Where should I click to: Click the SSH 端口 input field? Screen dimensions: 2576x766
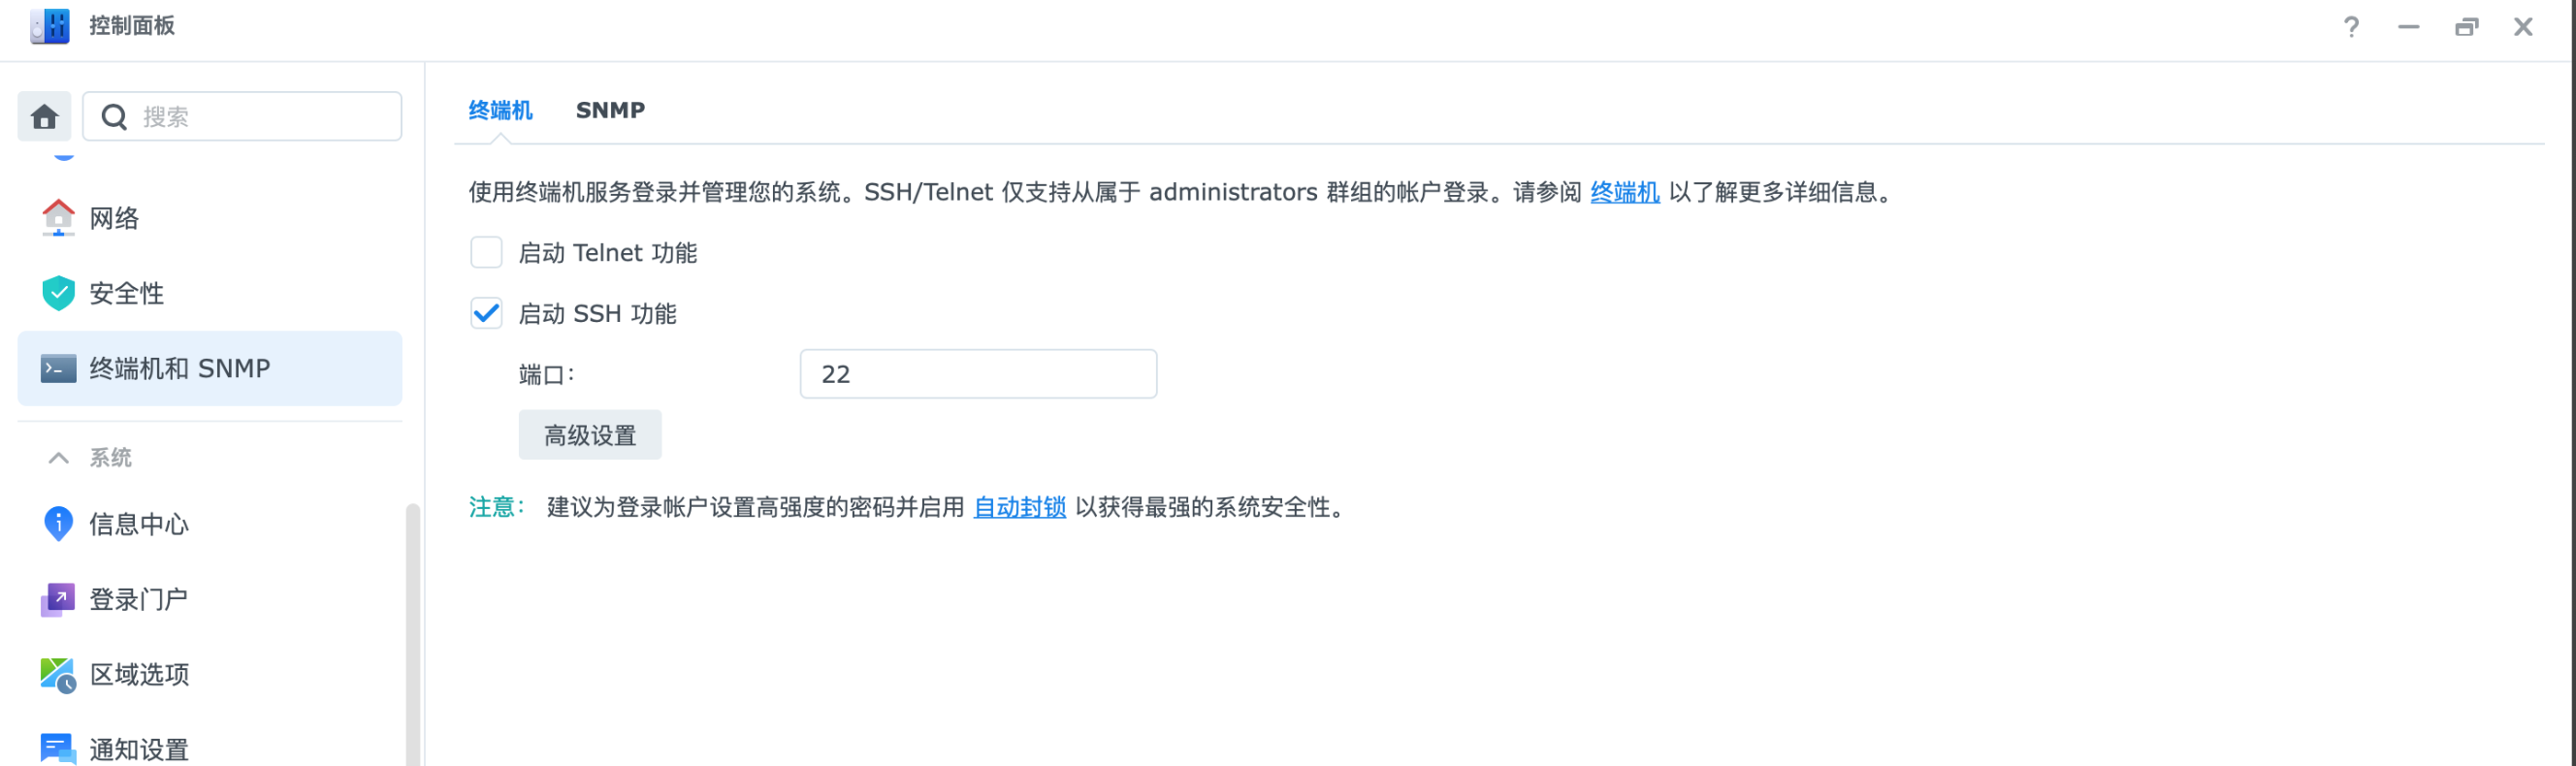pos(978,374)
